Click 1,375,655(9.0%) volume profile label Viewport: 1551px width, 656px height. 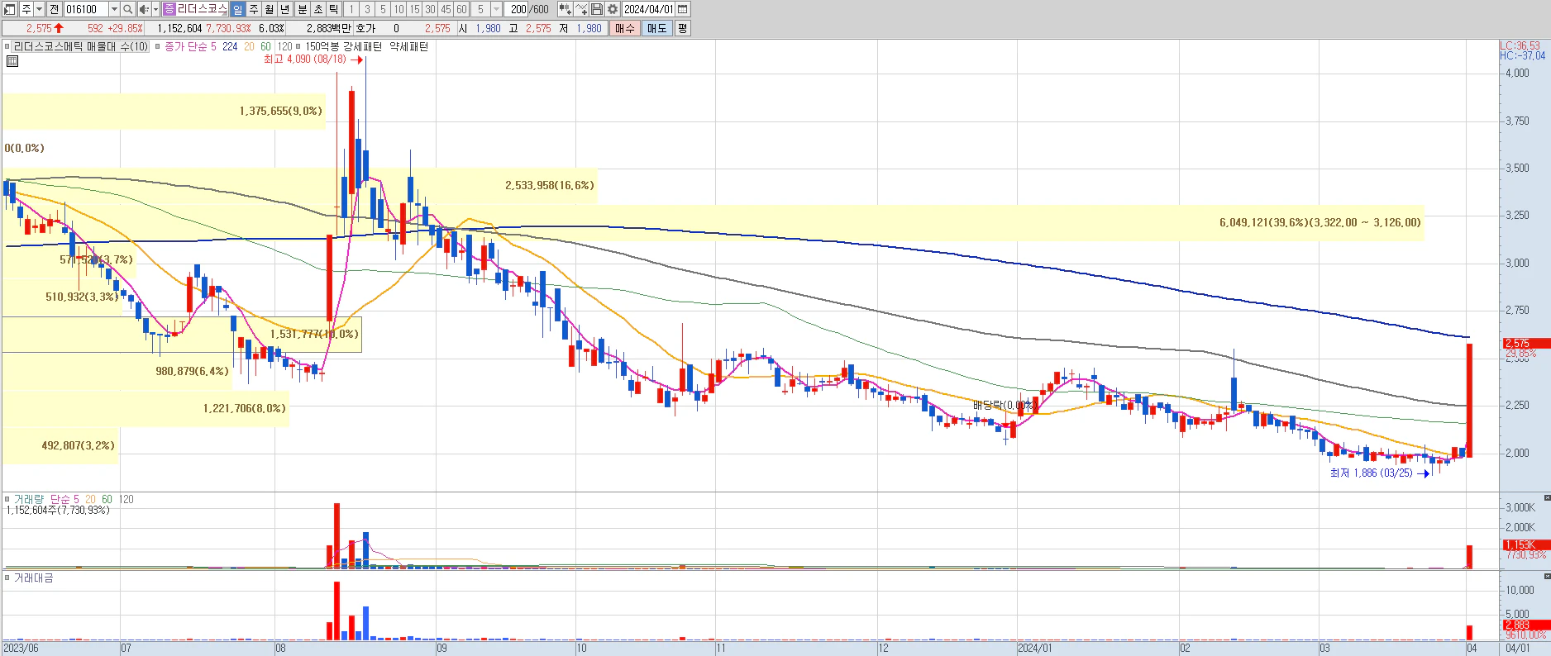coord(281,111)
